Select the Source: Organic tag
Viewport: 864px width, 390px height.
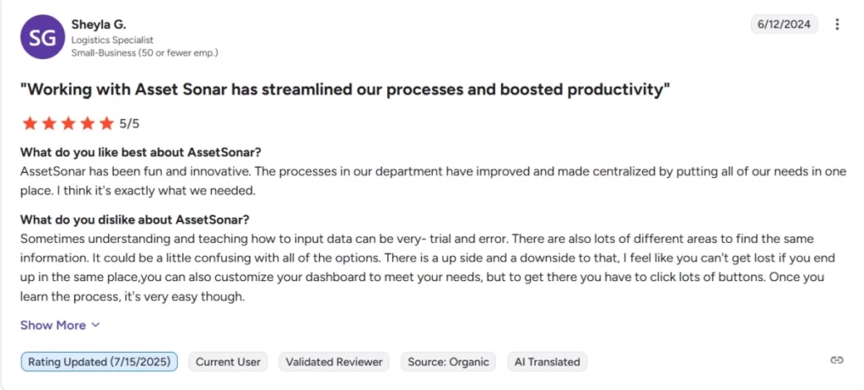tap(448, 362)
